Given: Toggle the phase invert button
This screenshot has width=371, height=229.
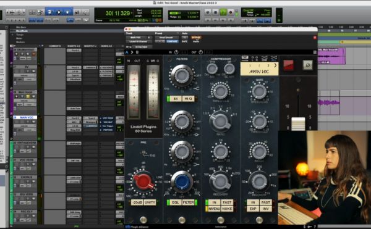Looking at the screenshot, I should (307, 65).
